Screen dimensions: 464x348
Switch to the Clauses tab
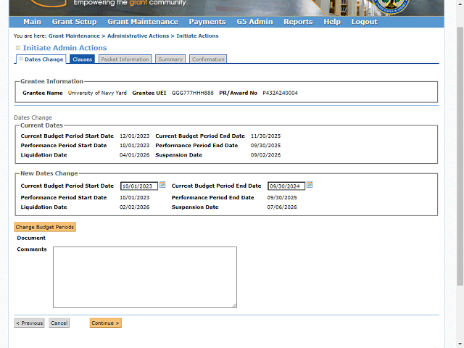tap(82, 59)
